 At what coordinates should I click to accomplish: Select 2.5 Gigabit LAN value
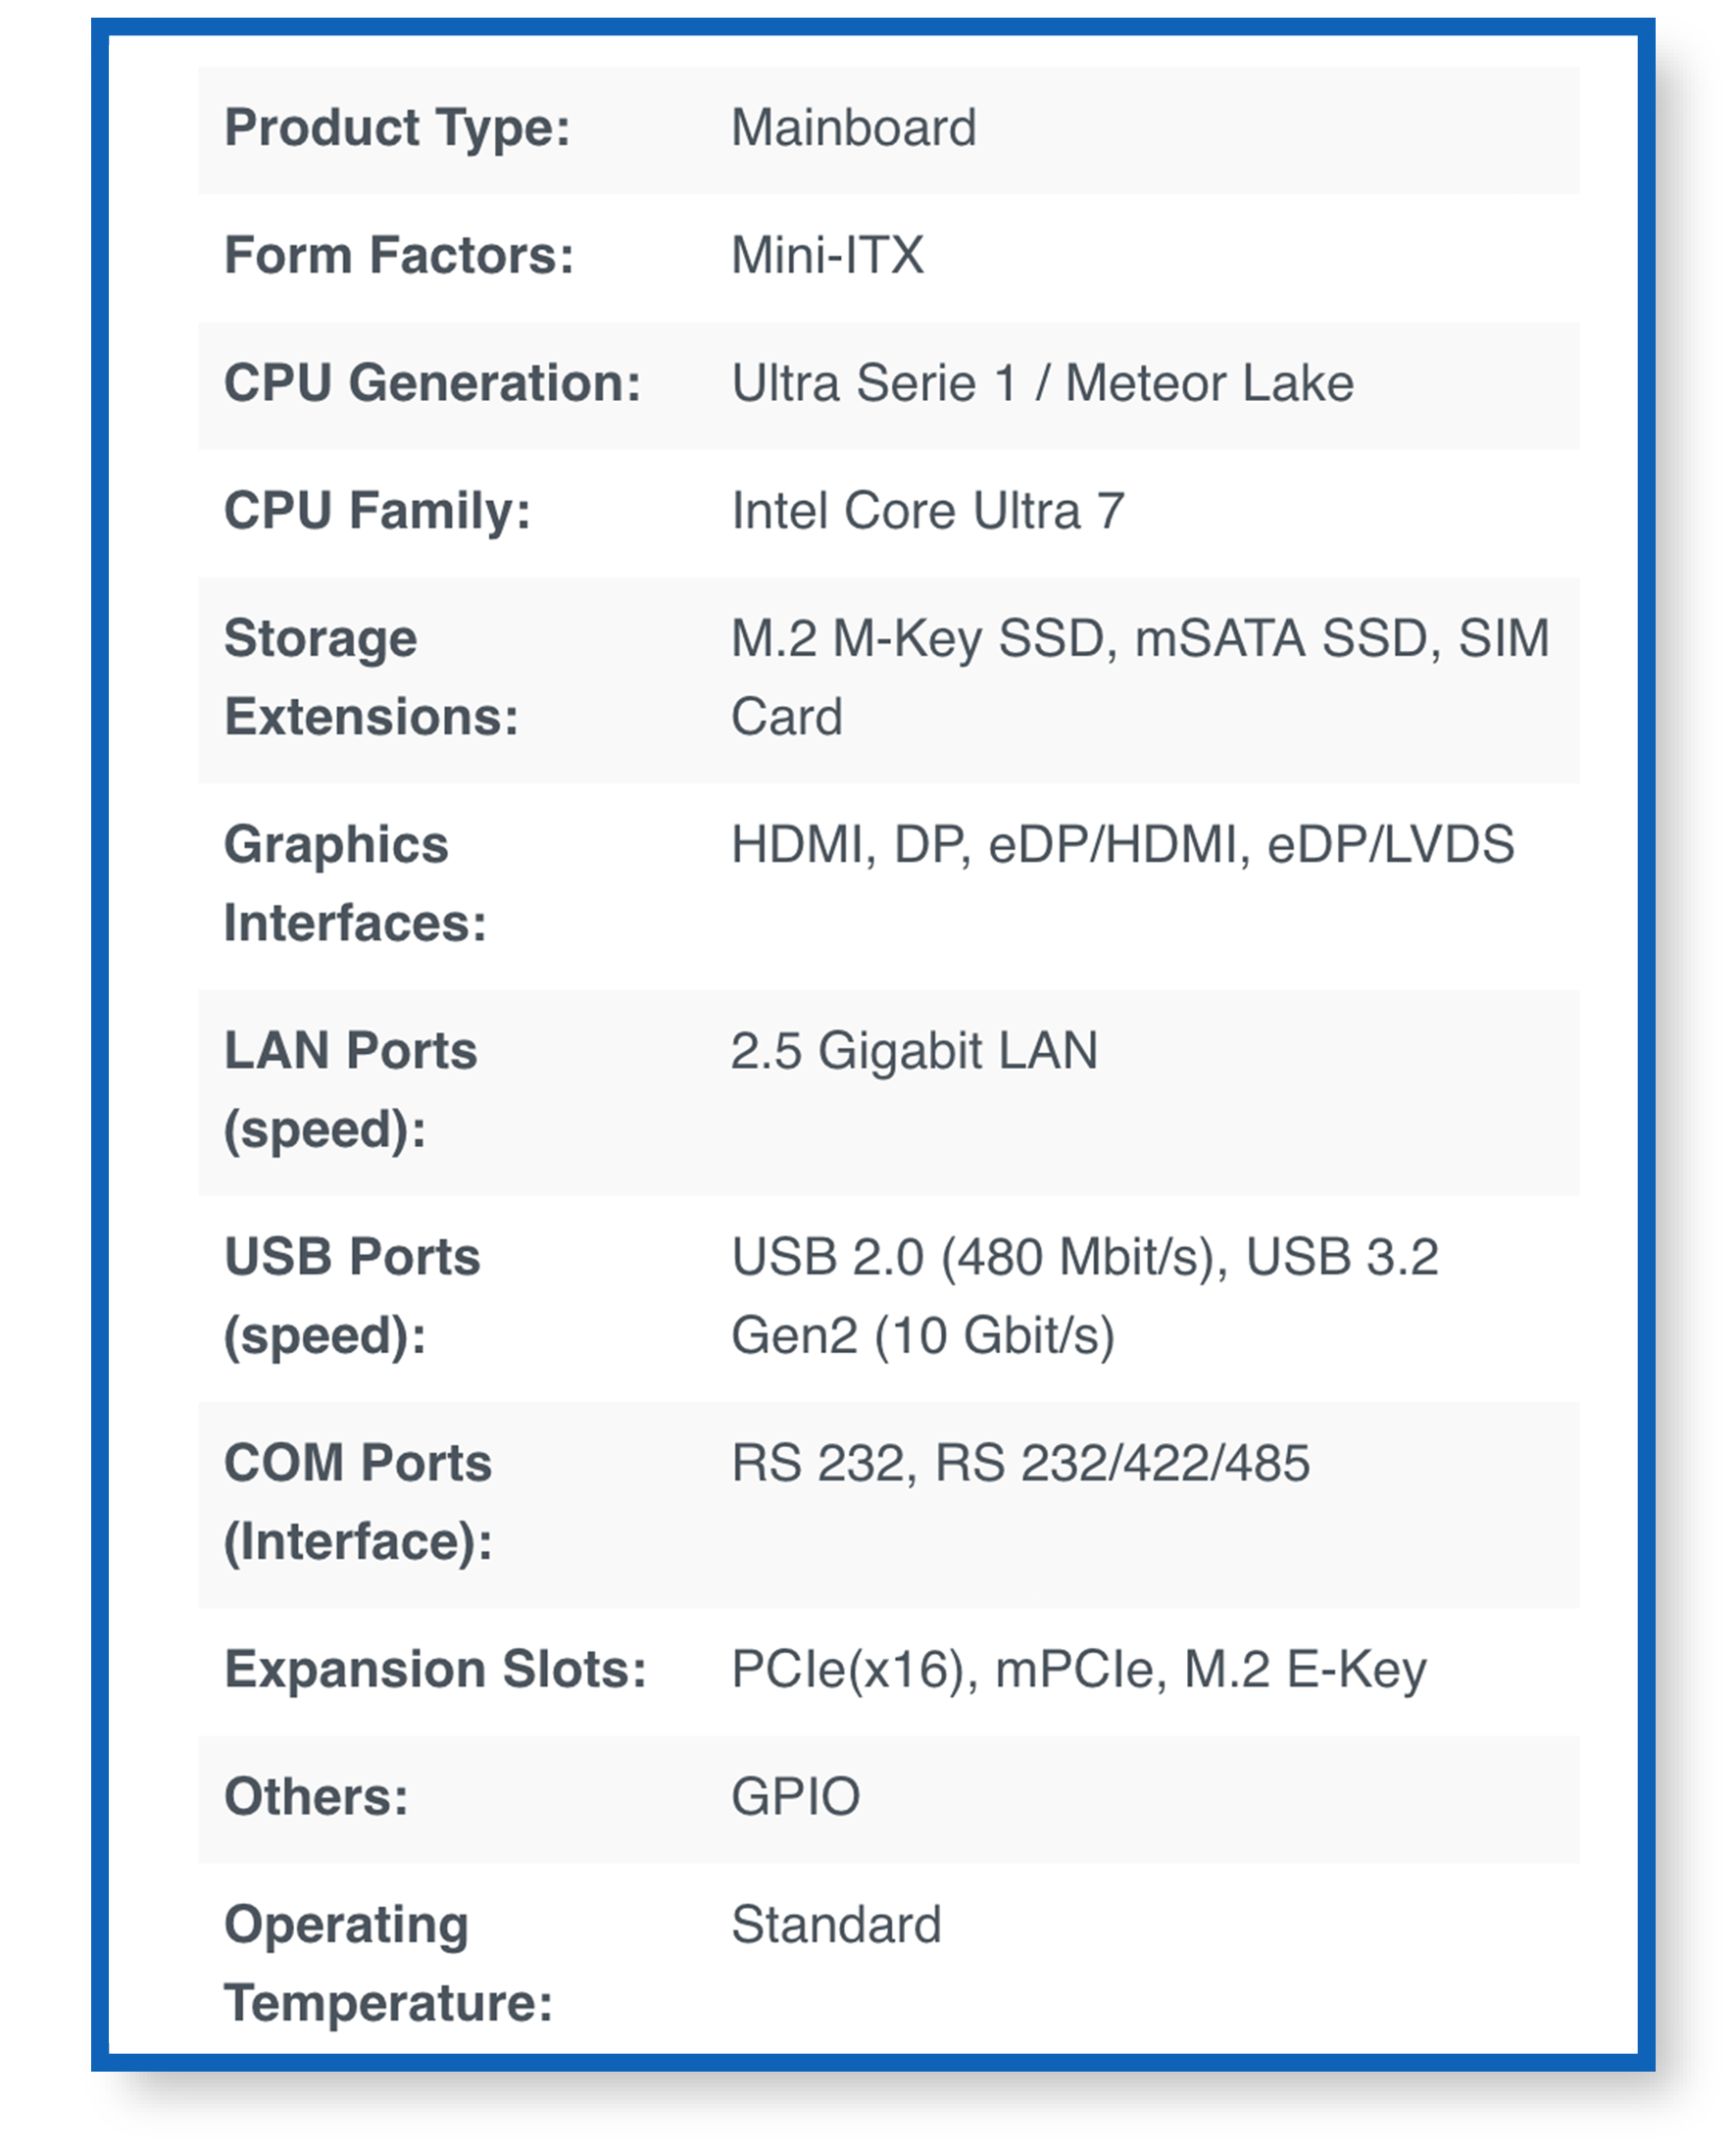914,1051
